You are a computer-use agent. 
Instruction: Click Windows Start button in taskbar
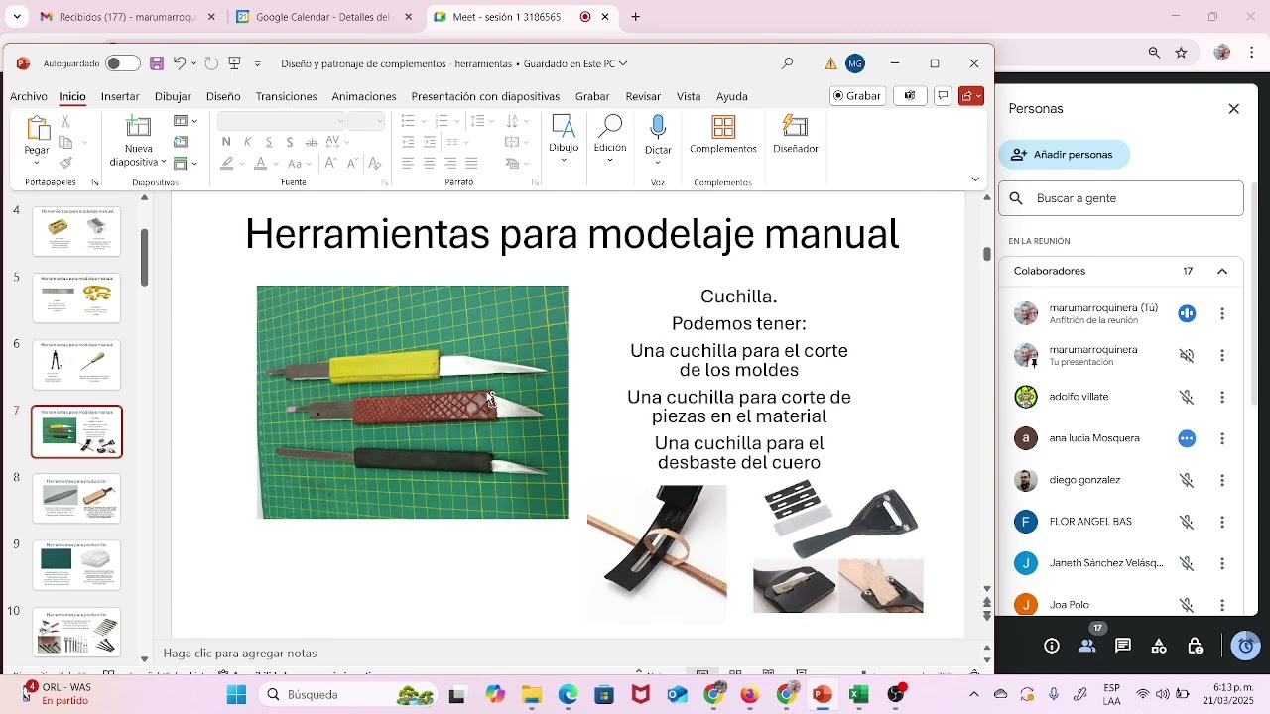coord(236,695)
